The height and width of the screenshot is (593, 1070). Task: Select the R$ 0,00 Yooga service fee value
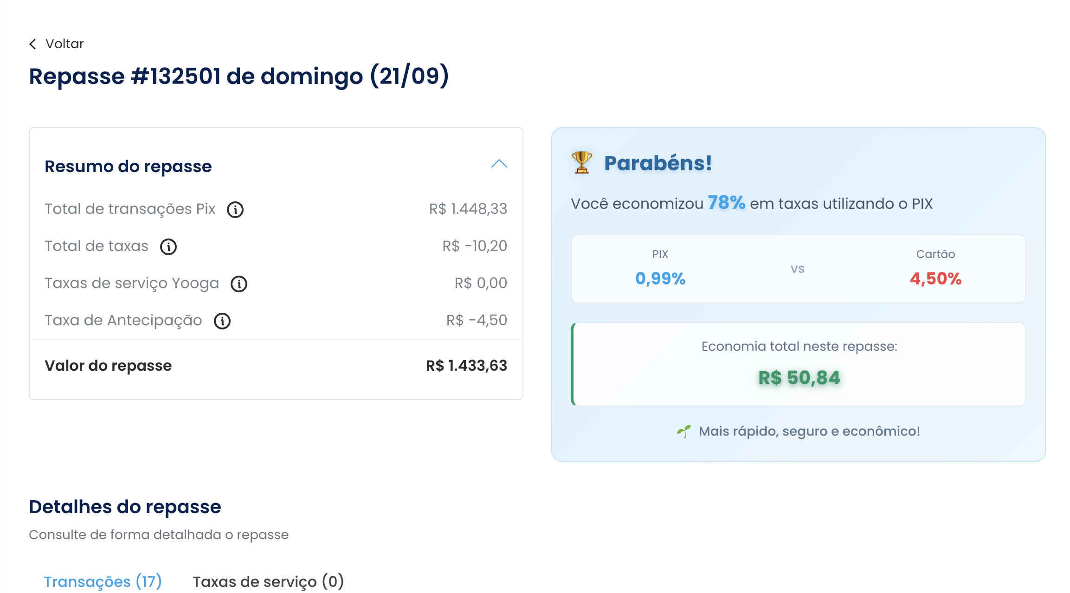click(481, 283)
